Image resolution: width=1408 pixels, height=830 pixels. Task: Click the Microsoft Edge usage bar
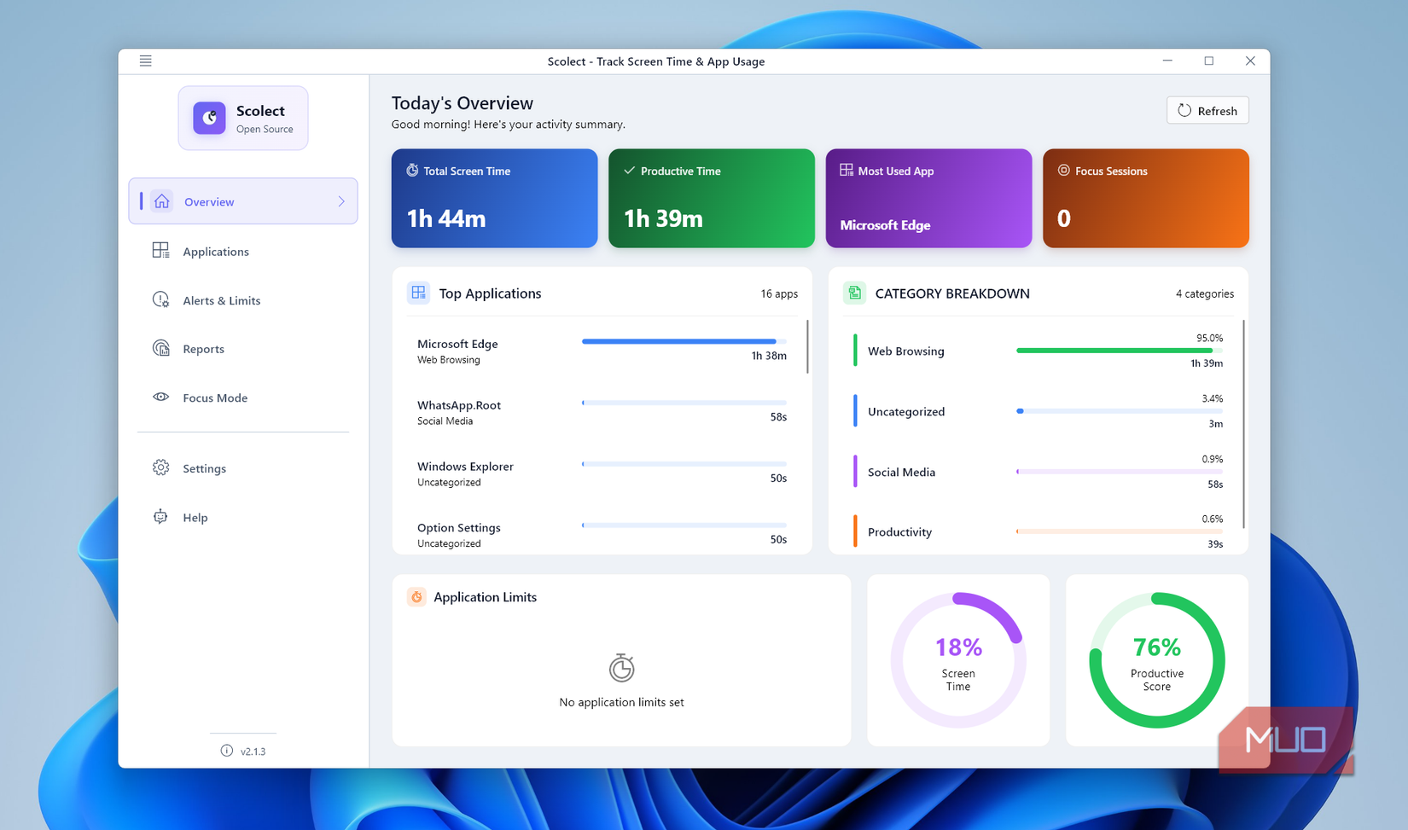(x=684, y=341)
